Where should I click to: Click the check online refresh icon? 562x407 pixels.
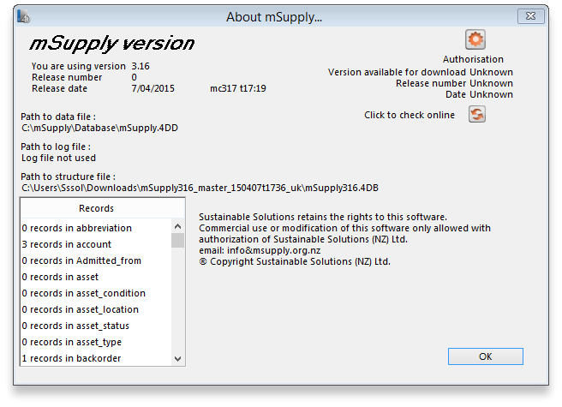pos(477,115)
